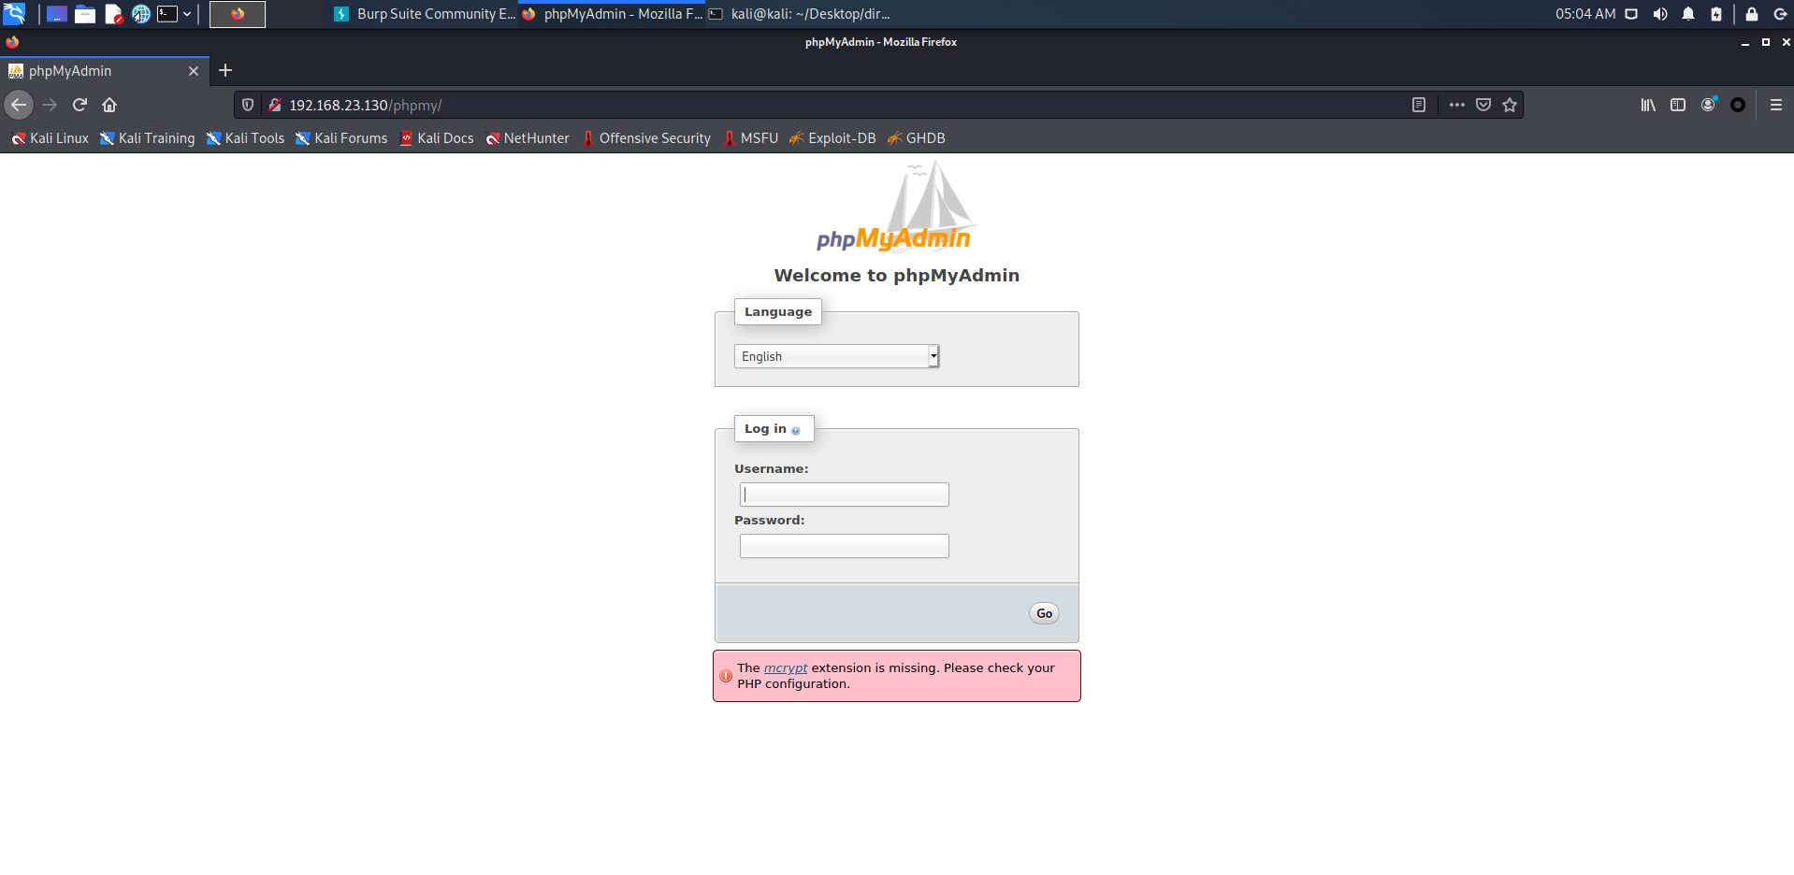
Task: Click the black circle extension icon
Action: coord(1738,105)
